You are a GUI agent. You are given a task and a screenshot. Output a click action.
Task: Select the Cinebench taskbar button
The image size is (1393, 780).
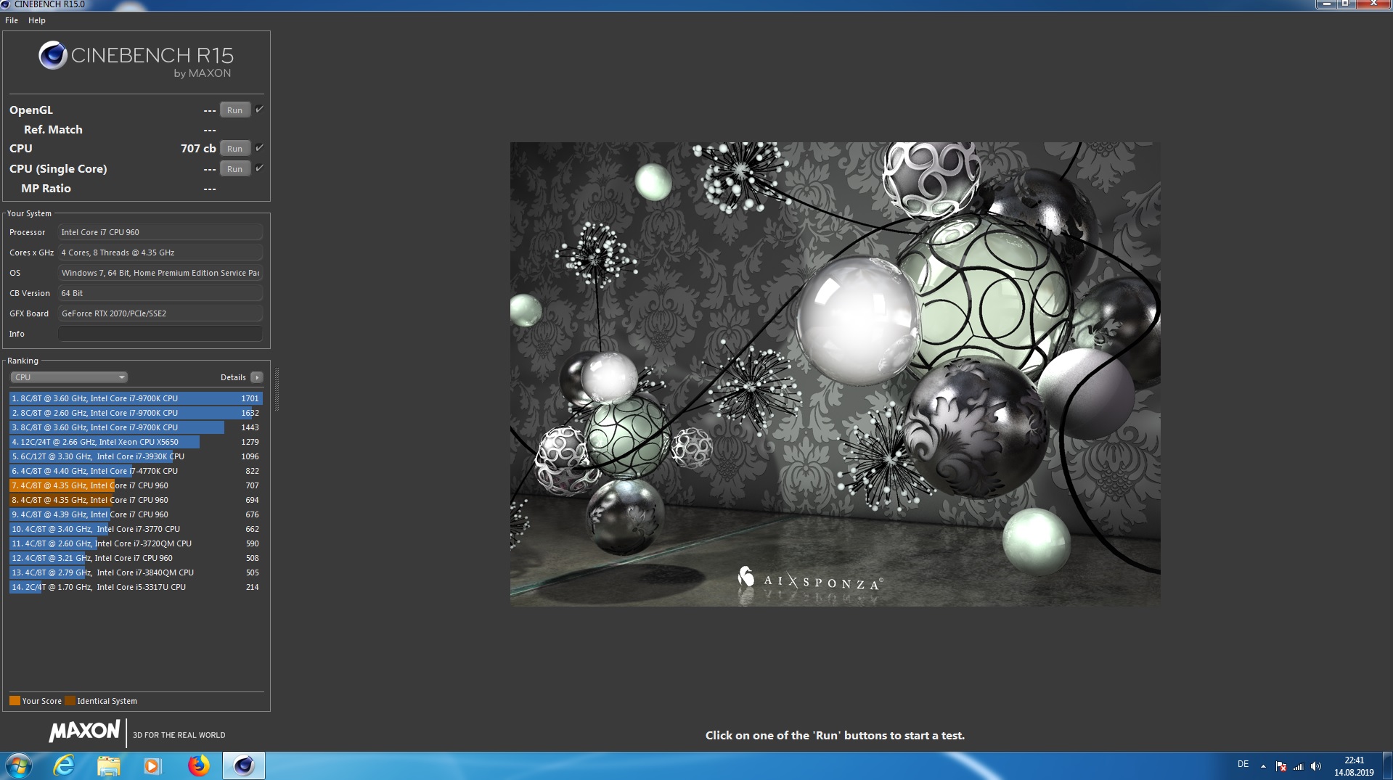(244, 766)
